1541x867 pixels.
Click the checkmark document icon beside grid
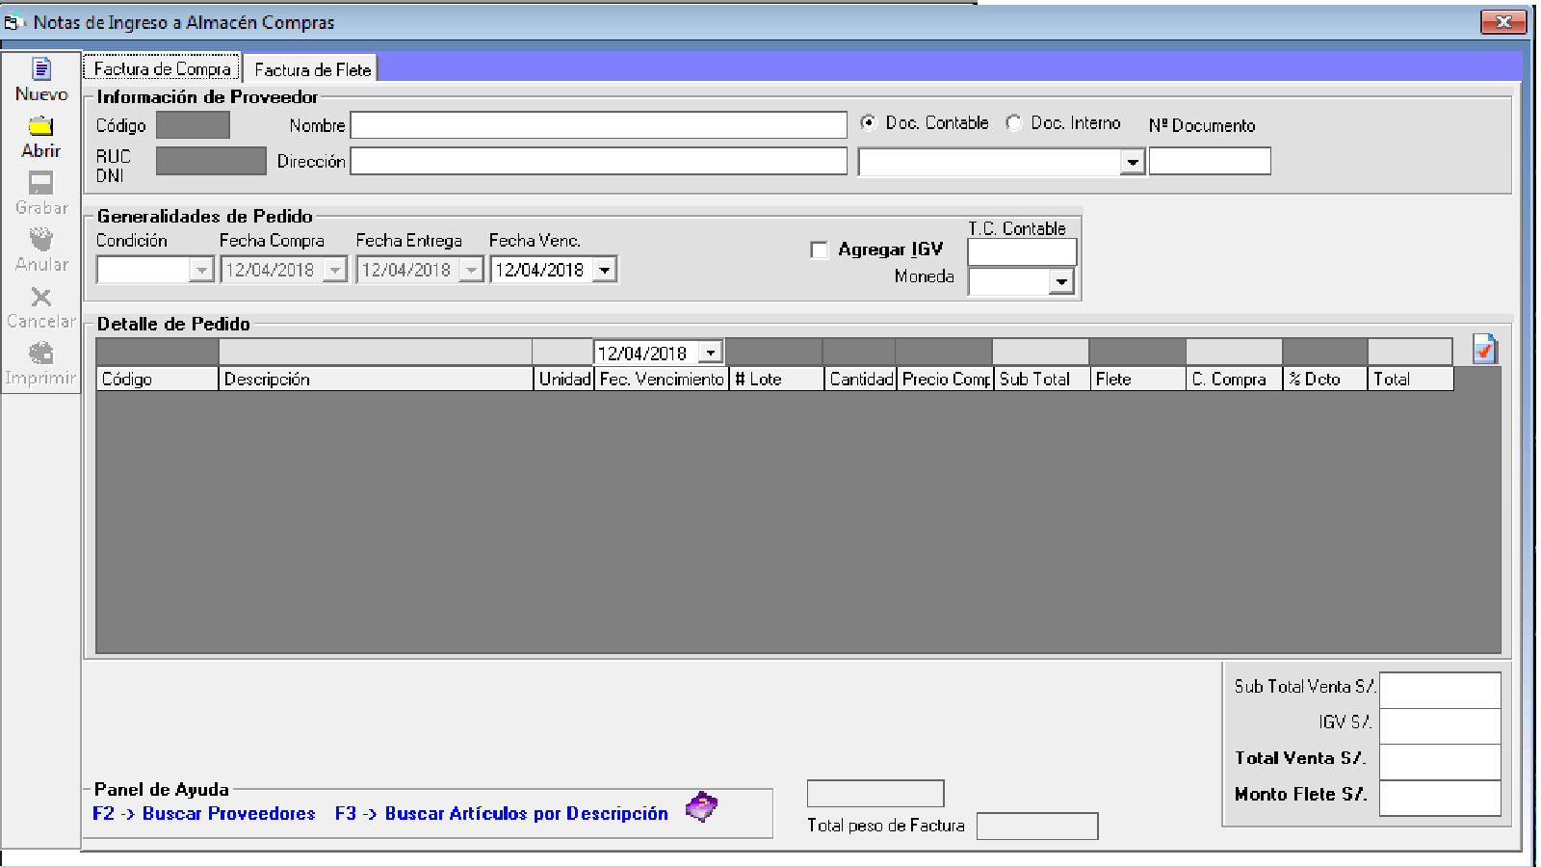tap(1484, 350)
